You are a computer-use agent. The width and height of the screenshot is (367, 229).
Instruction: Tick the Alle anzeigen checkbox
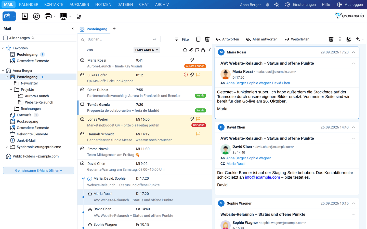5,38
